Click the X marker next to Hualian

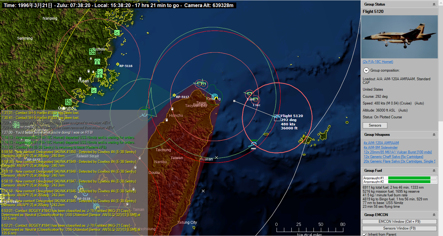(216, 157)
